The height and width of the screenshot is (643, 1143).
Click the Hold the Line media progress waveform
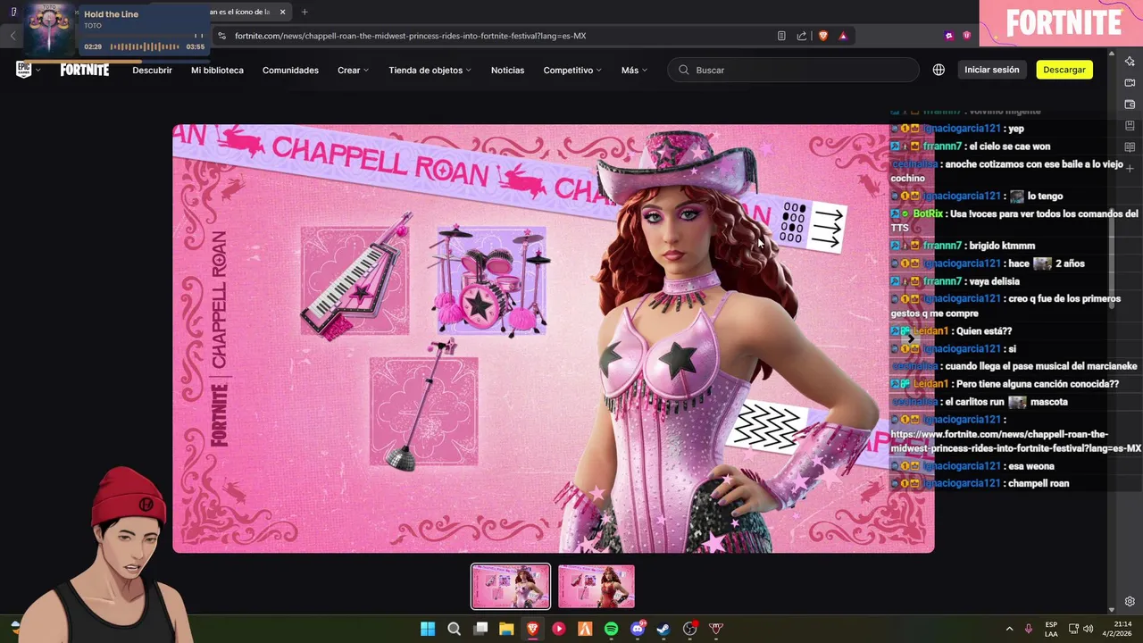click(145, 46)
